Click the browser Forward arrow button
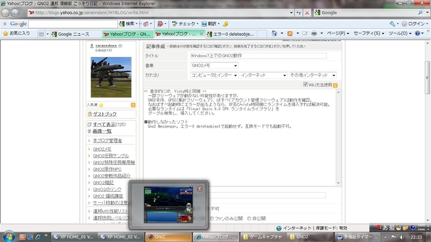 click(x=15, y=12)
